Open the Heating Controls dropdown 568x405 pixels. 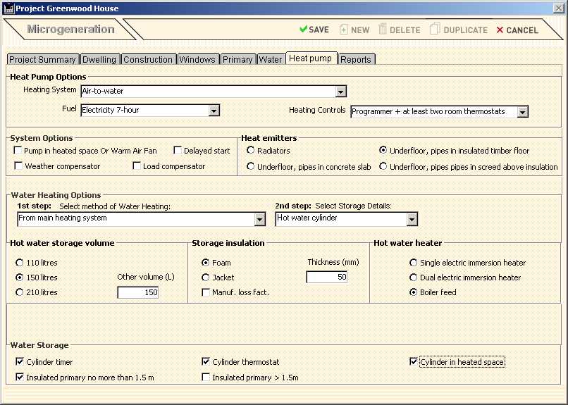pos(521,112)
